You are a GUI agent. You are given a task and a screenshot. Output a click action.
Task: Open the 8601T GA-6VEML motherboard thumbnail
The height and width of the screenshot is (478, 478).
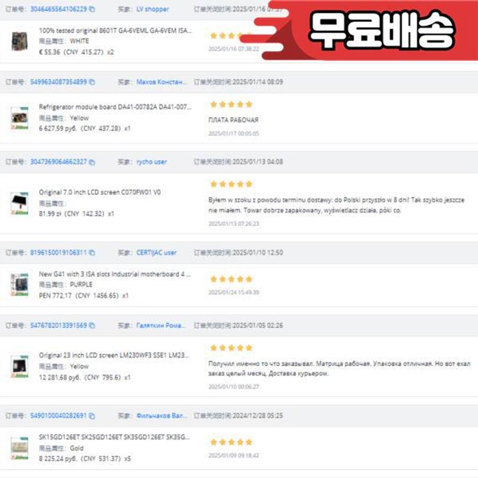[20, 41]
